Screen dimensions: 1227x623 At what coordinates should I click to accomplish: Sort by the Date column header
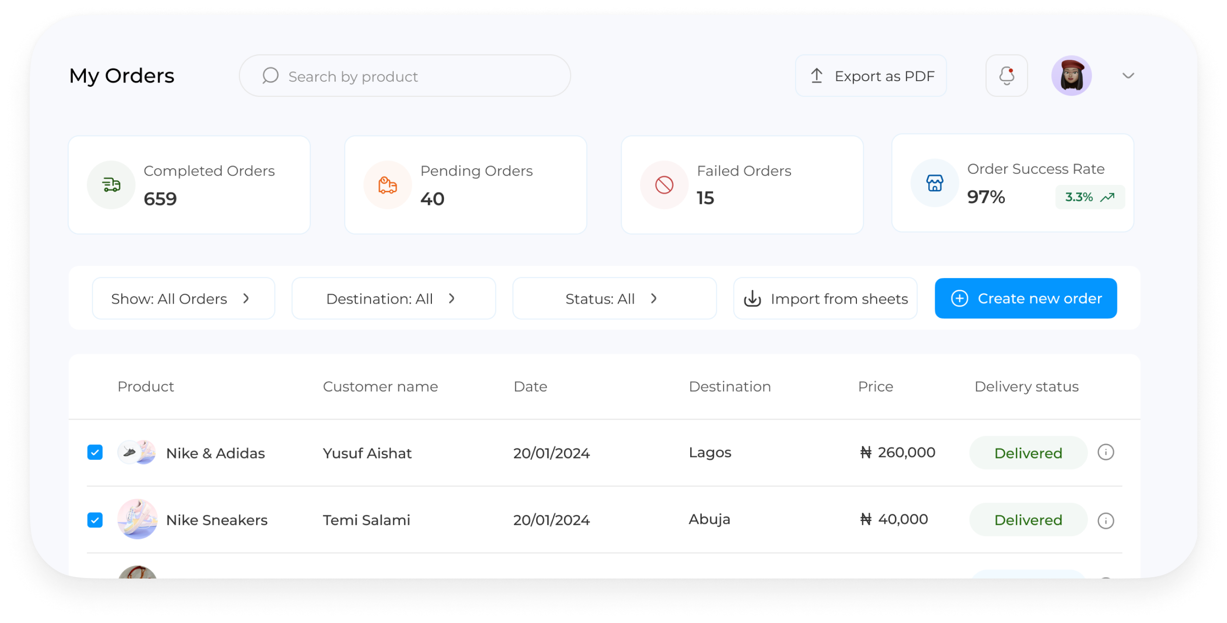pyautogui.click(x=530, y=387)
